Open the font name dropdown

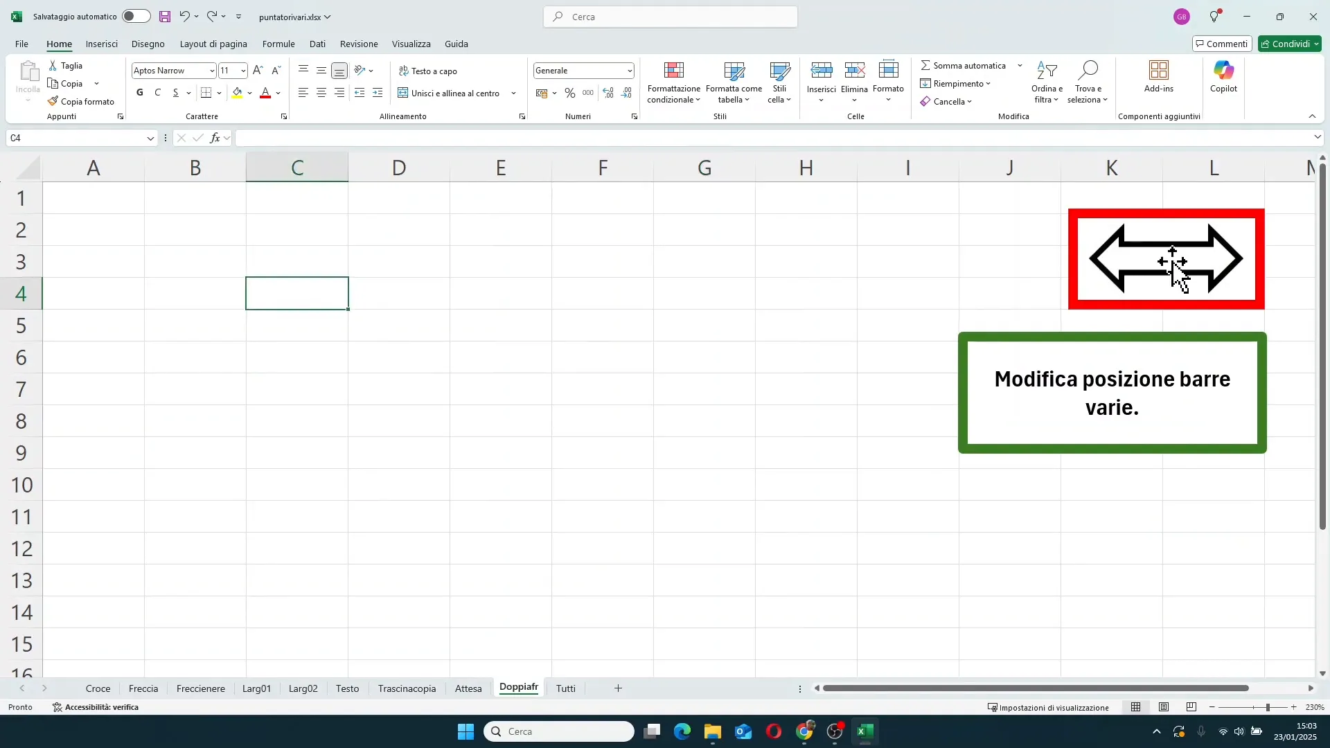click(x=212, y=71)
